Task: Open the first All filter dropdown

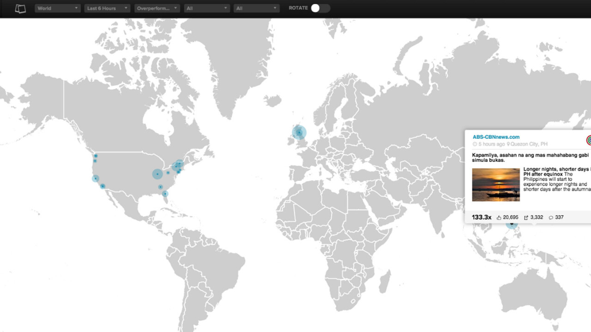Action: pyautogui.click(x=207, y=8)
